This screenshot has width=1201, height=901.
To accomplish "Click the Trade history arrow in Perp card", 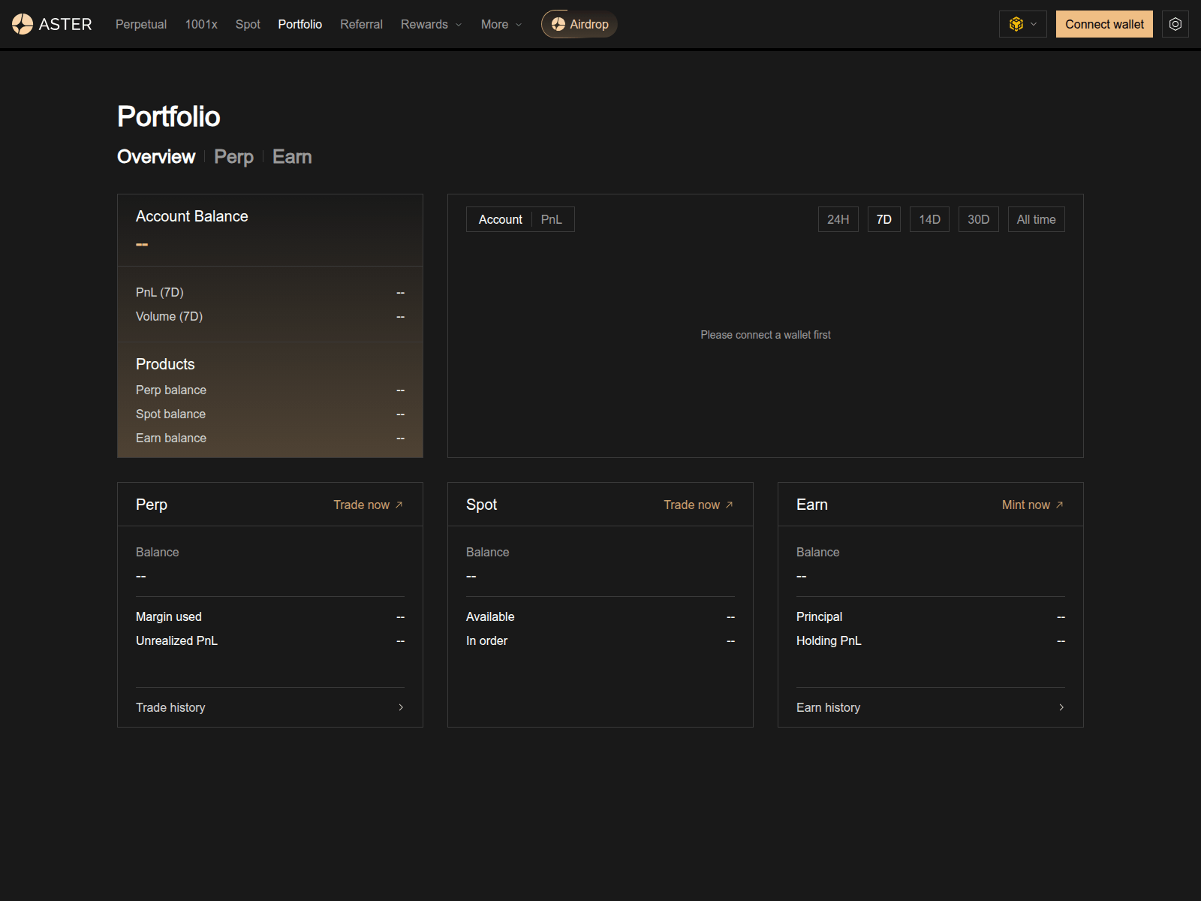I will [401, 707].
